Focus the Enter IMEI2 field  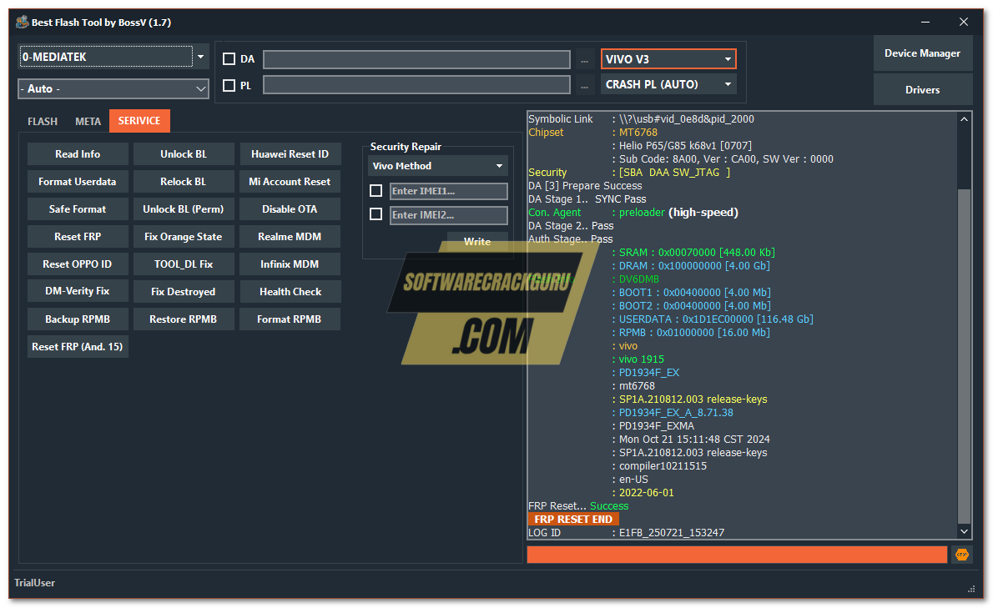(448, 215)
